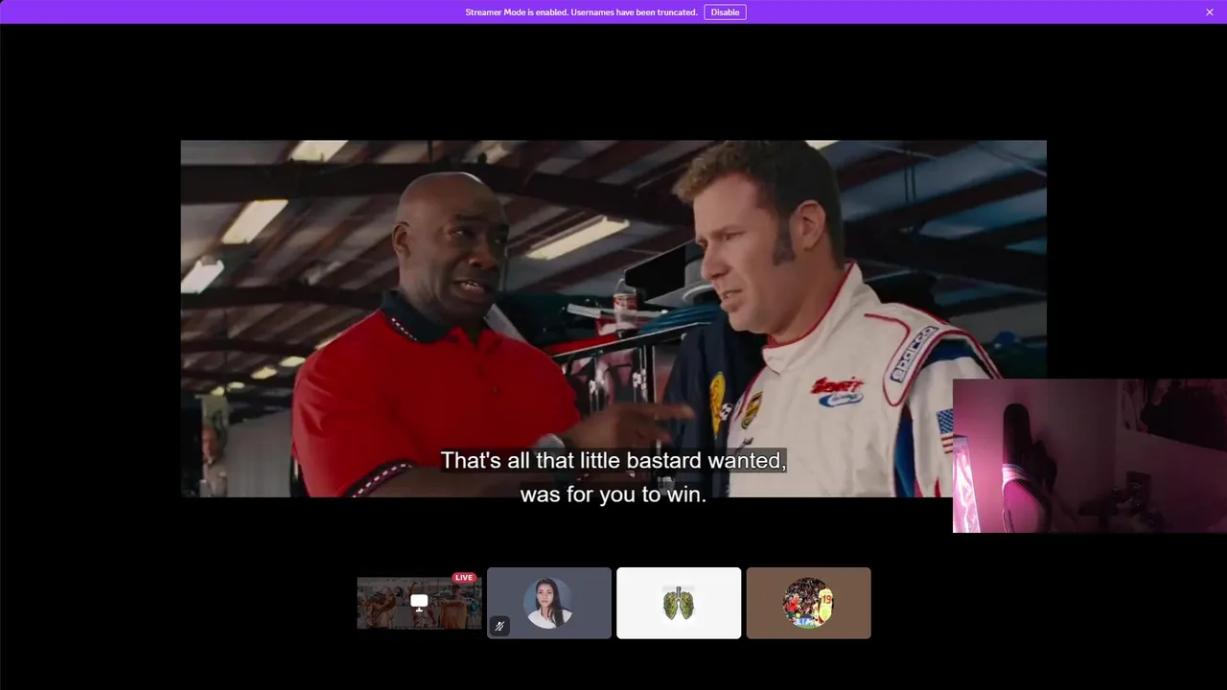Viewport: 1227px width, 690px height.
Task: Click the main movie stream video
Action: (x=613, y=318)
